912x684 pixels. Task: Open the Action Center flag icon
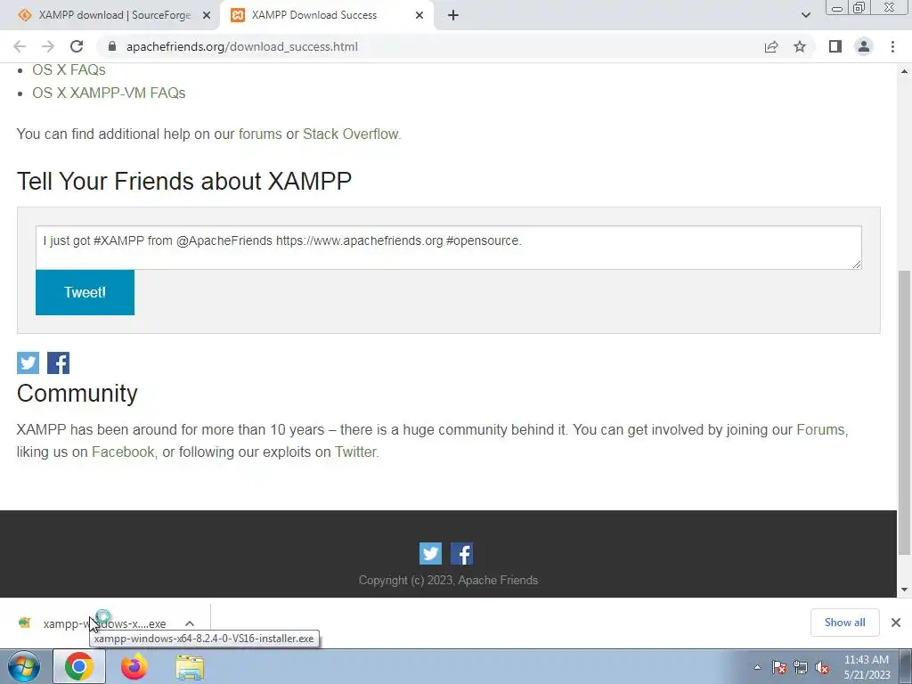[779, 668]
